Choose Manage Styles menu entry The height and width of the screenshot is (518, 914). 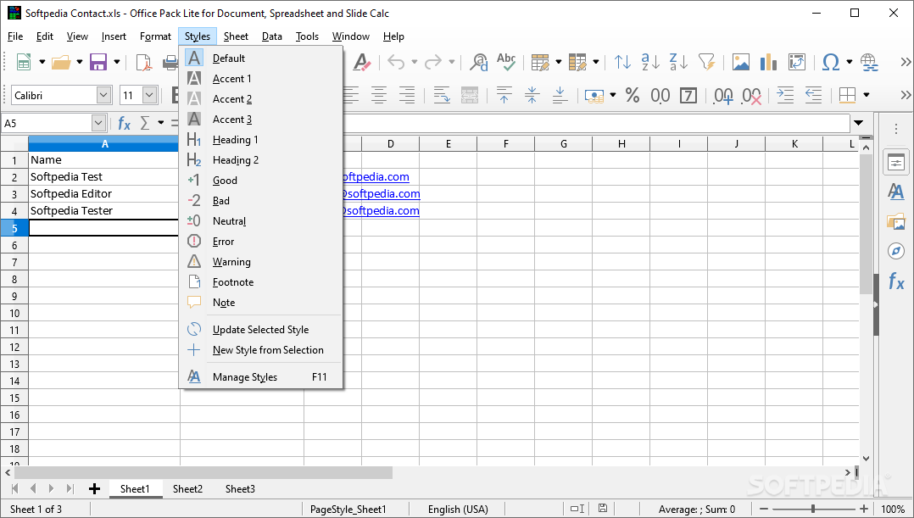point(261,377)
